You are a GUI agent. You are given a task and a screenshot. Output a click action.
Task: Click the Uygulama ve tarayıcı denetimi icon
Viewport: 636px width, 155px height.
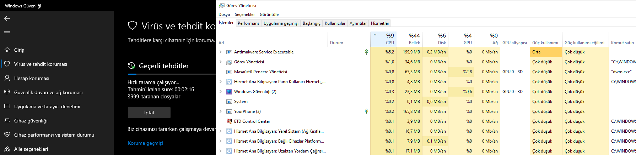pyautogui.click(x=7, y=107)
